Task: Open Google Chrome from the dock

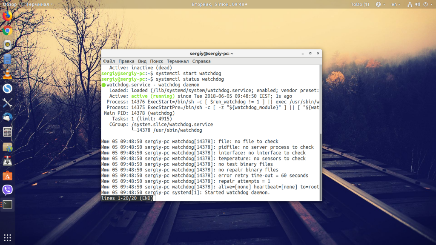Action: tap(7, 31)
